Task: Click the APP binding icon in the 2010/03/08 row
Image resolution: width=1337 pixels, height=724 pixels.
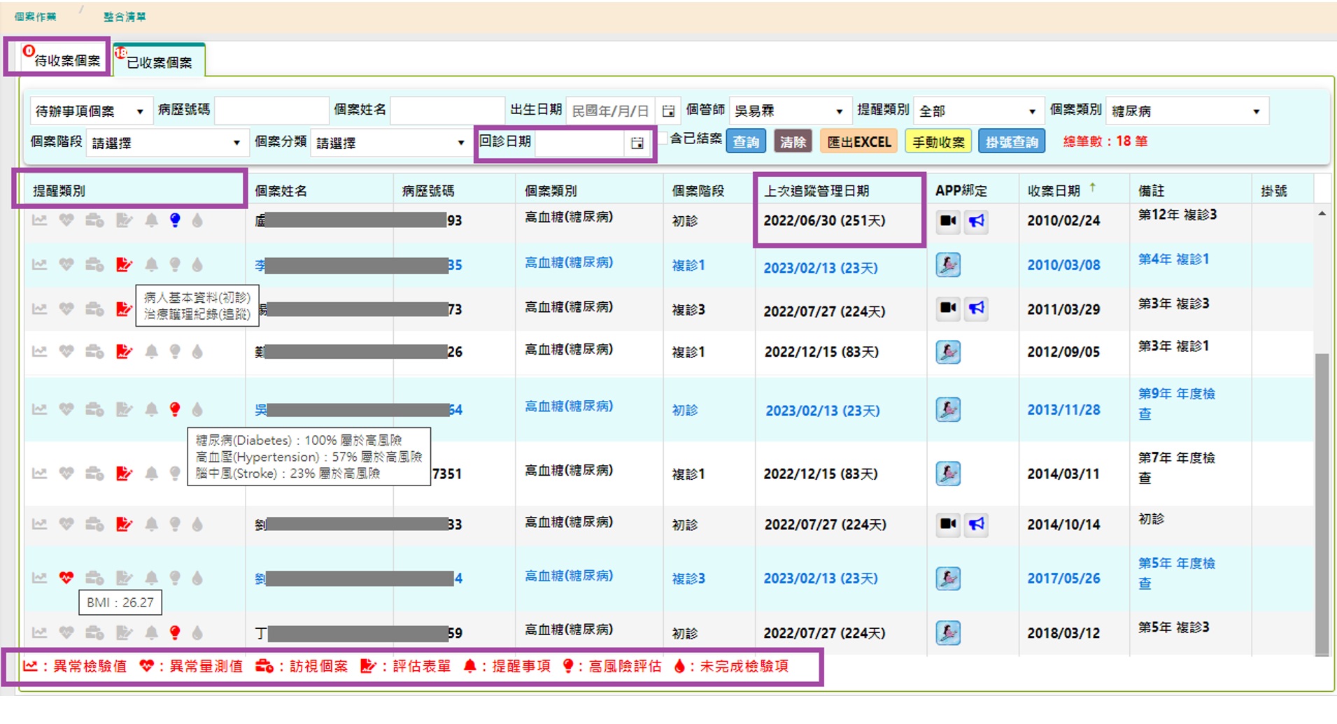Action: [x=948, y=265]
